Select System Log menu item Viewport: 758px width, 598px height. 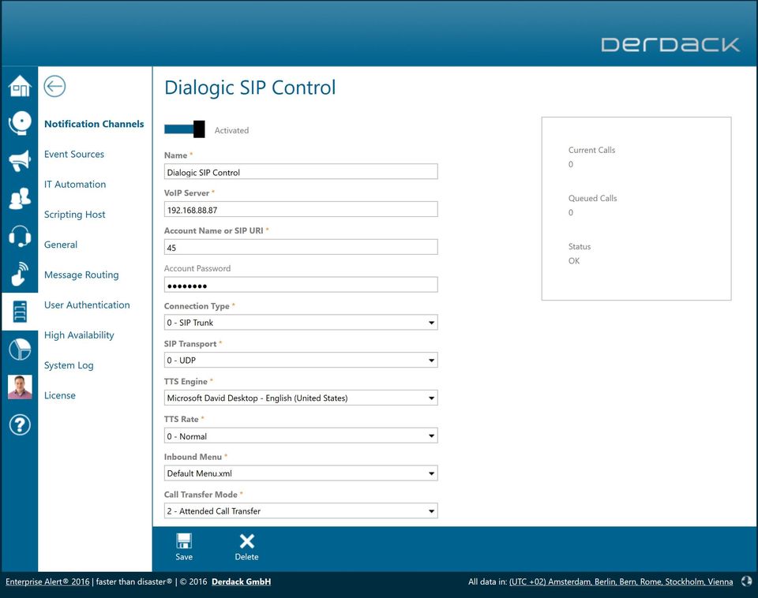coord(69,365)
